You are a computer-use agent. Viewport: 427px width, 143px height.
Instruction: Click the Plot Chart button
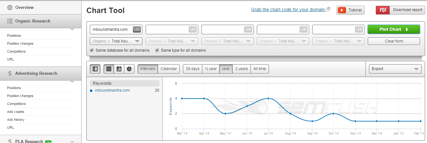tap(394, 29)
